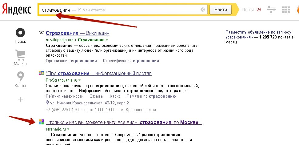Open the services grid icon
Viewport: 299px width, 145px height.
[286, 10]
